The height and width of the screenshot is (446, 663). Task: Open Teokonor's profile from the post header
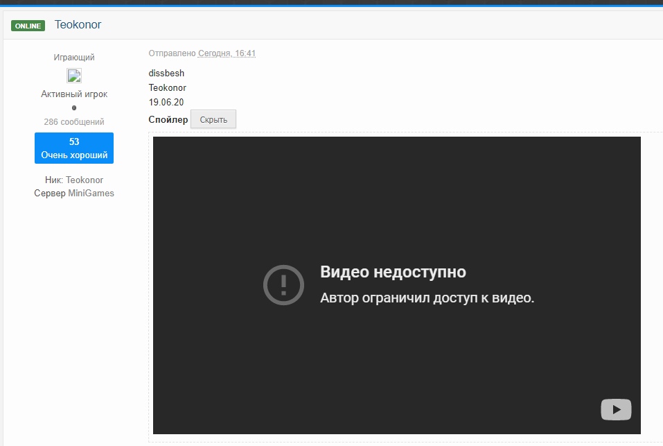78,25
